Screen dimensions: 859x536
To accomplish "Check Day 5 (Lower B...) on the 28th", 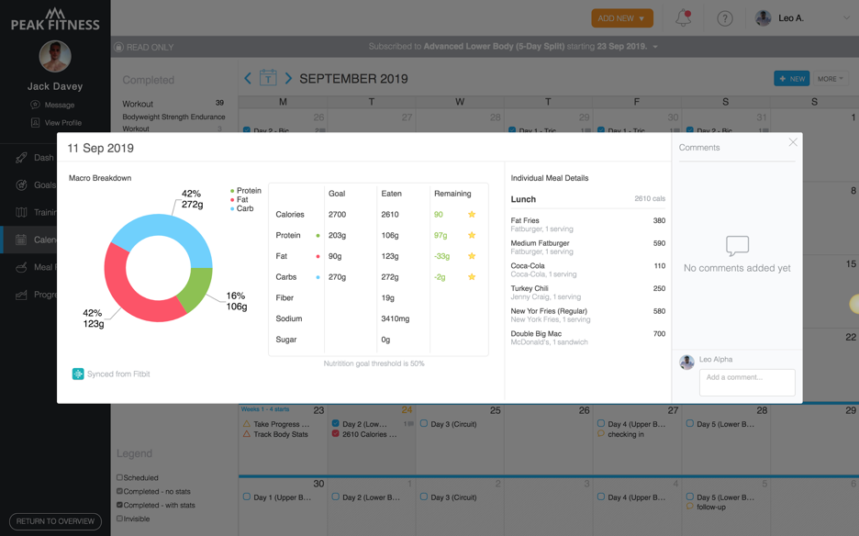I will (x=690, y=424).
